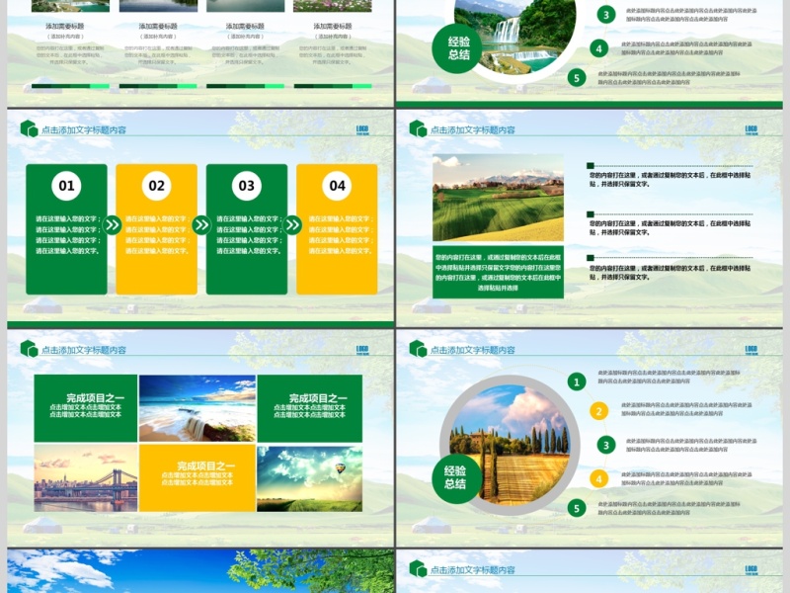Click the green text box under farmland photo
The image size is (790, 593).
pyautogui.click(x=498, y=271)
